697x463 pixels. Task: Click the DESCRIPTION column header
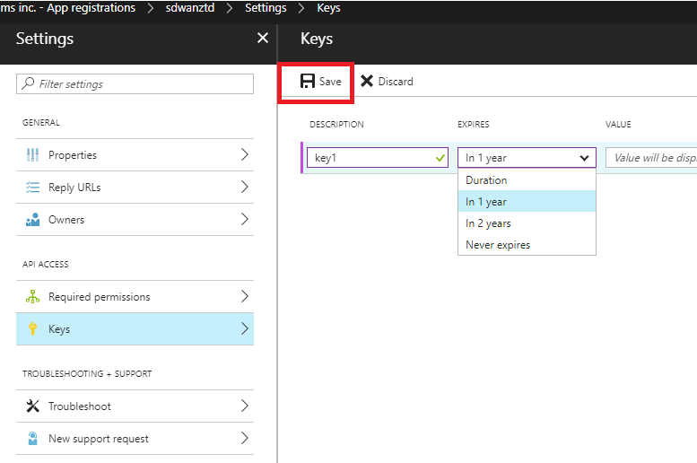(x=336, y=125)
